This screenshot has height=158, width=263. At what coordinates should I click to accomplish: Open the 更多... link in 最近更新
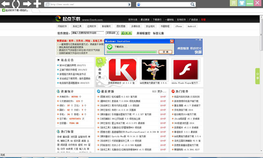[162, 92]
